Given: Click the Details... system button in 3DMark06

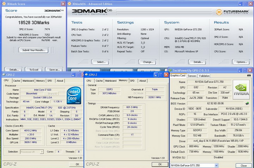Looking at the screenshot, I should (197, 62).
